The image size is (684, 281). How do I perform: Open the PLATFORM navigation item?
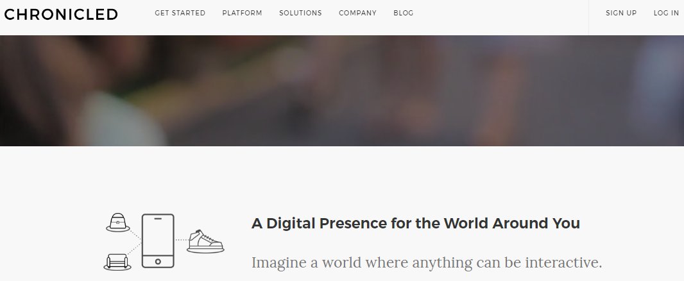click(242, 13)
